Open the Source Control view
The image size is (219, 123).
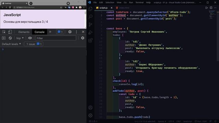(90, 25)
